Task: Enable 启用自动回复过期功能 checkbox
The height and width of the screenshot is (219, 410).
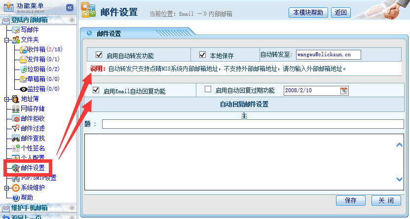Action: pyautogui.click(x=208, y=89)
